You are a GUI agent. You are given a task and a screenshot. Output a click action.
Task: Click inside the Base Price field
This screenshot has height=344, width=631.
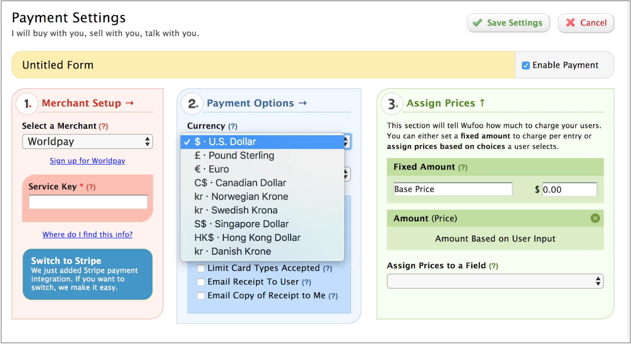[x=452, y=189]
